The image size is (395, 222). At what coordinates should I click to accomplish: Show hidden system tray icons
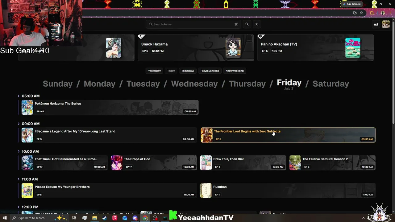pyautogui.click(x=364, y=218)
